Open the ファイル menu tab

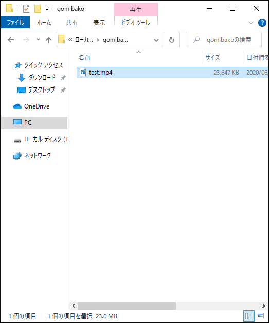pyautogui.click(x=15, y=22)
